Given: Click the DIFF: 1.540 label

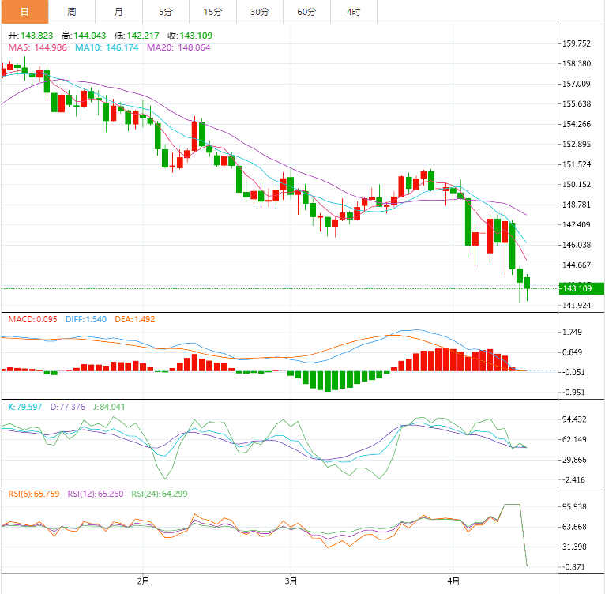Looking at the screenshot, I should click(x=85, y=319).
